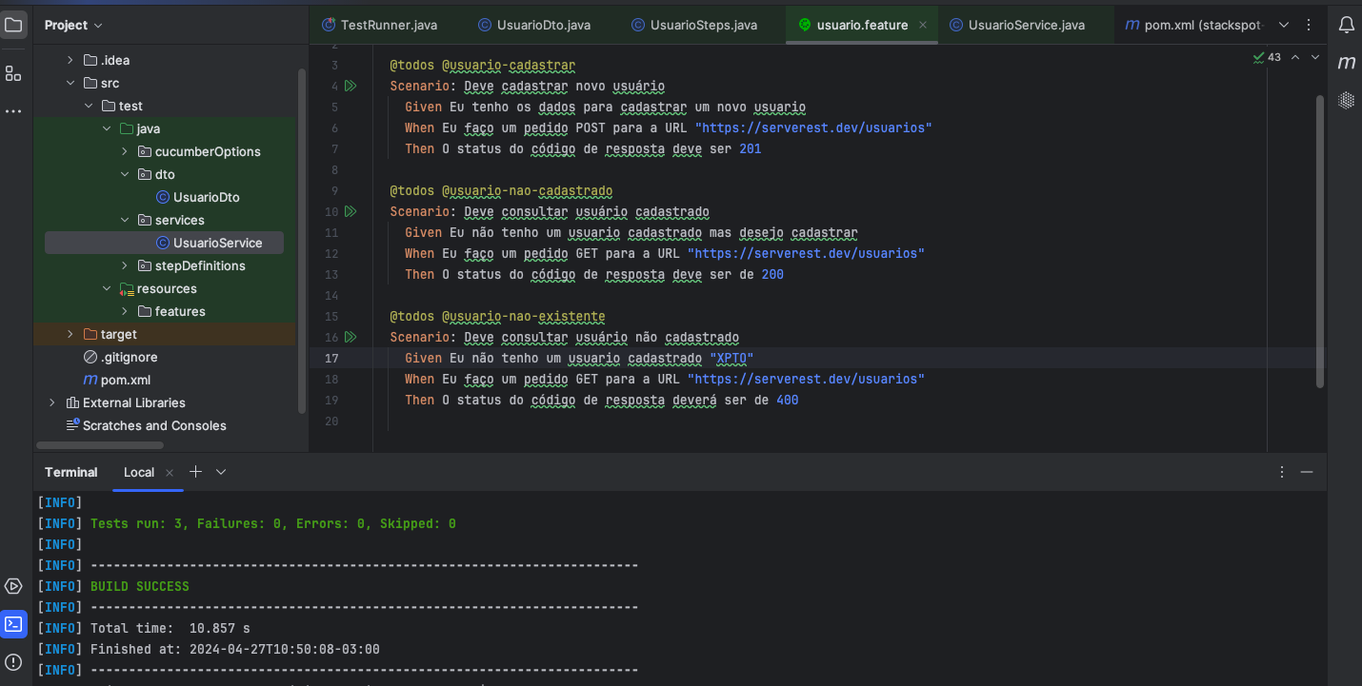This screenshot has height=686, width=1362.
Task: Open the Project tool window folder icon
Action: (x=13, y=25)
